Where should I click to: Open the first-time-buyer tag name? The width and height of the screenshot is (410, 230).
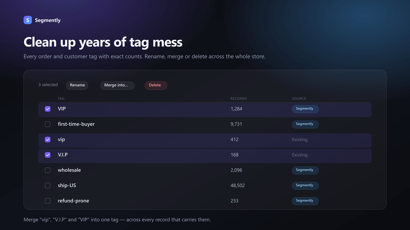[76, 124]
